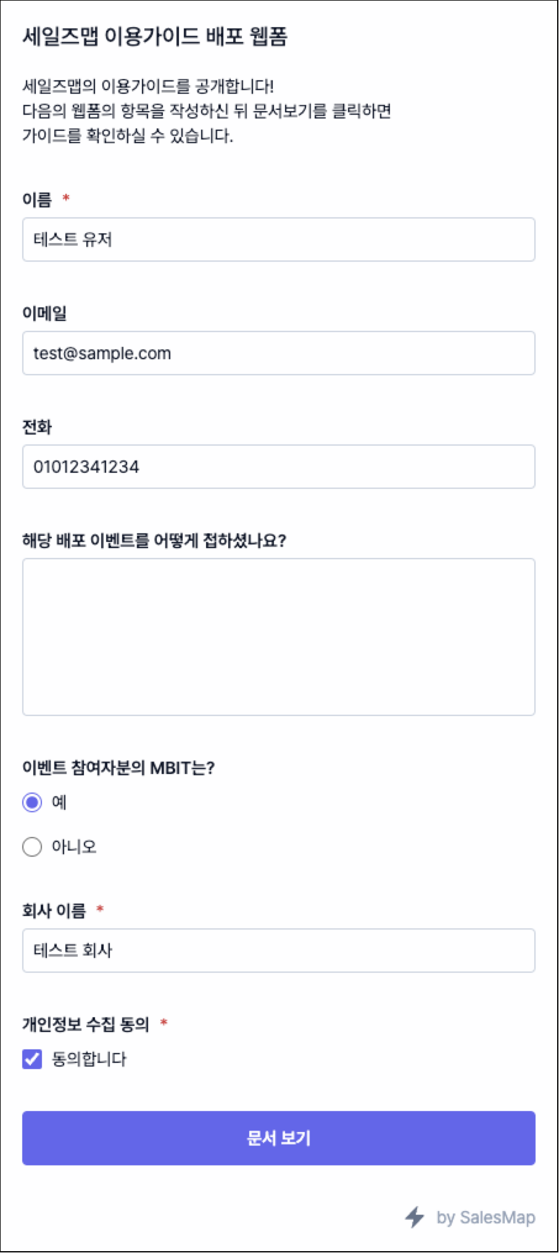Open the "by SalesMap" footer link

(486, 1217)
